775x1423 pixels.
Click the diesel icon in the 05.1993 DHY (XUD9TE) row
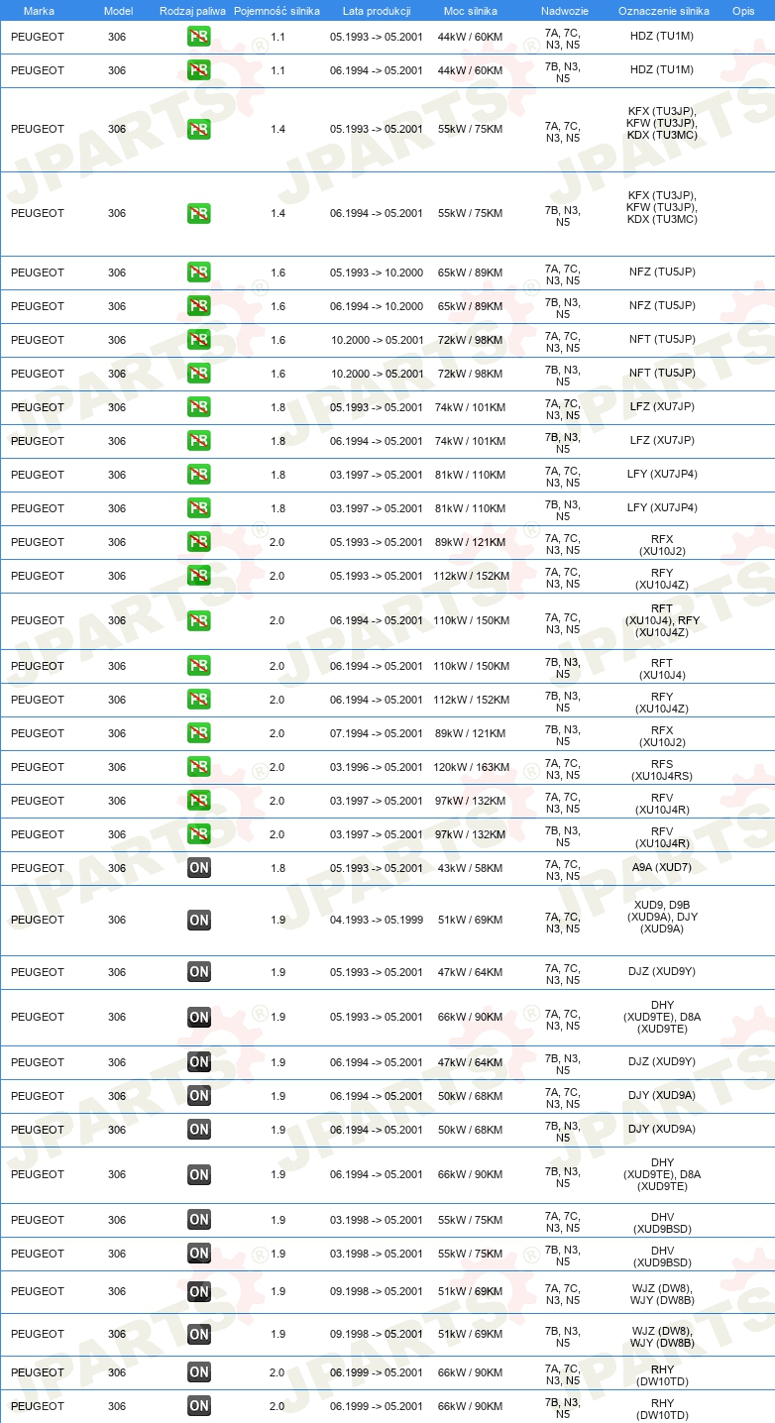[x=199, y=1017]
